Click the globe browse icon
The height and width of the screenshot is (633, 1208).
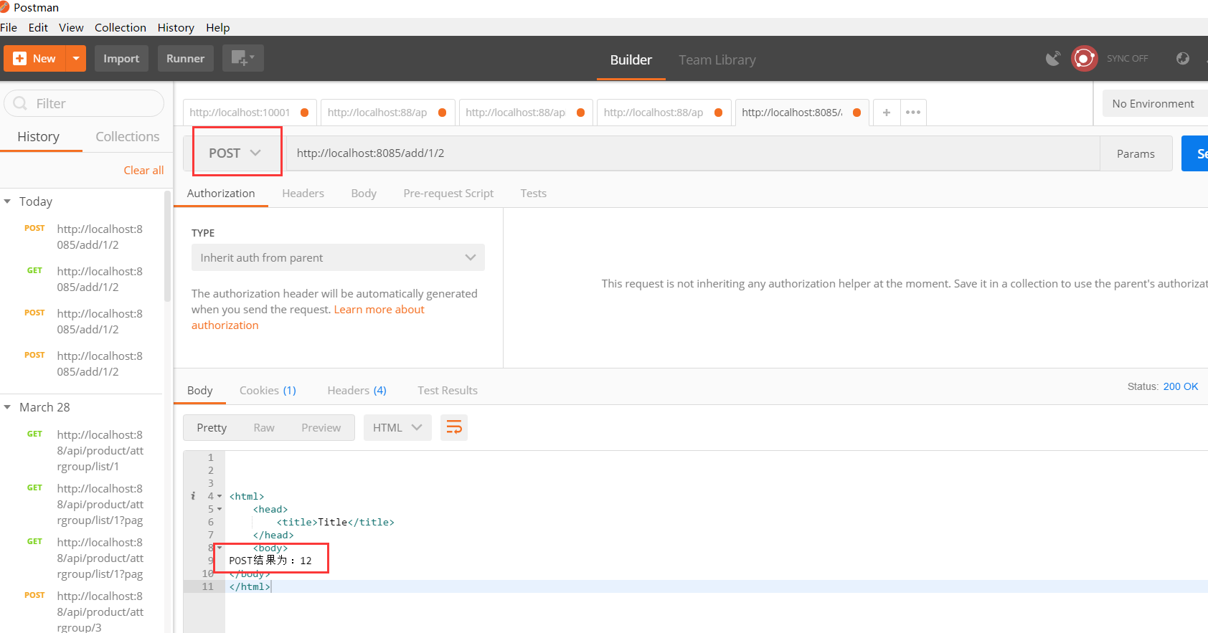pyautogui.click(x=1183, y=59)
